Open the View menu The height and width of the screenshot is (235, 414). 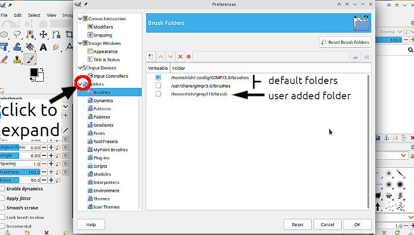[x=52, y=15]
